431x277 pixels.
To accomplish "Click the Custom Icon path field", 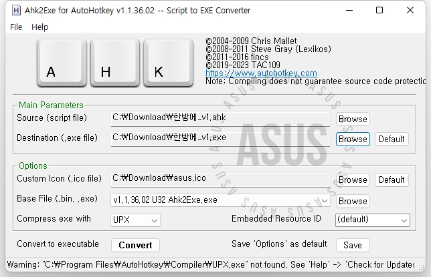I will coord(220,180).
